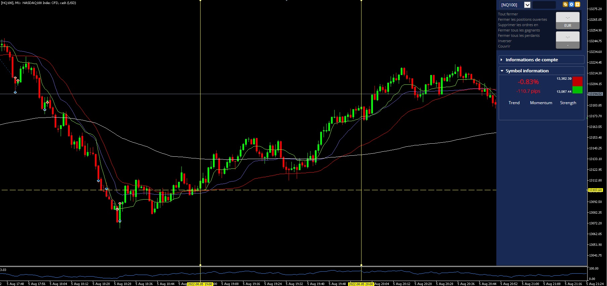This screenshot has width=607, height=286.
Task: Choose Fermer tous les perdants
Action: [x=519, y=35]
